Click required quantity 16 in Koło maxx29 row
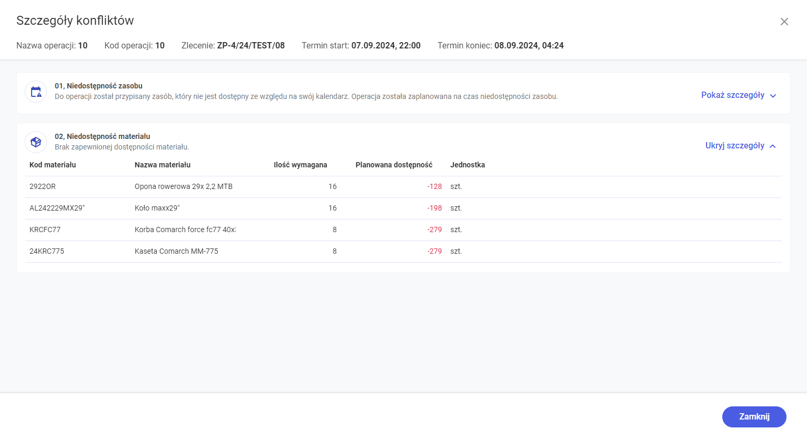 point(332,208)
